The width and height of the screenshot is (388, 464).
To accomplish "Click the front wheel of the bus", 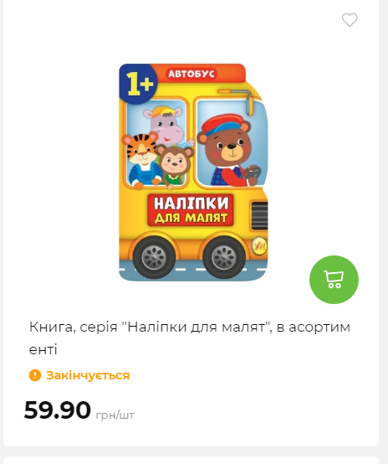I will point(224,257).
